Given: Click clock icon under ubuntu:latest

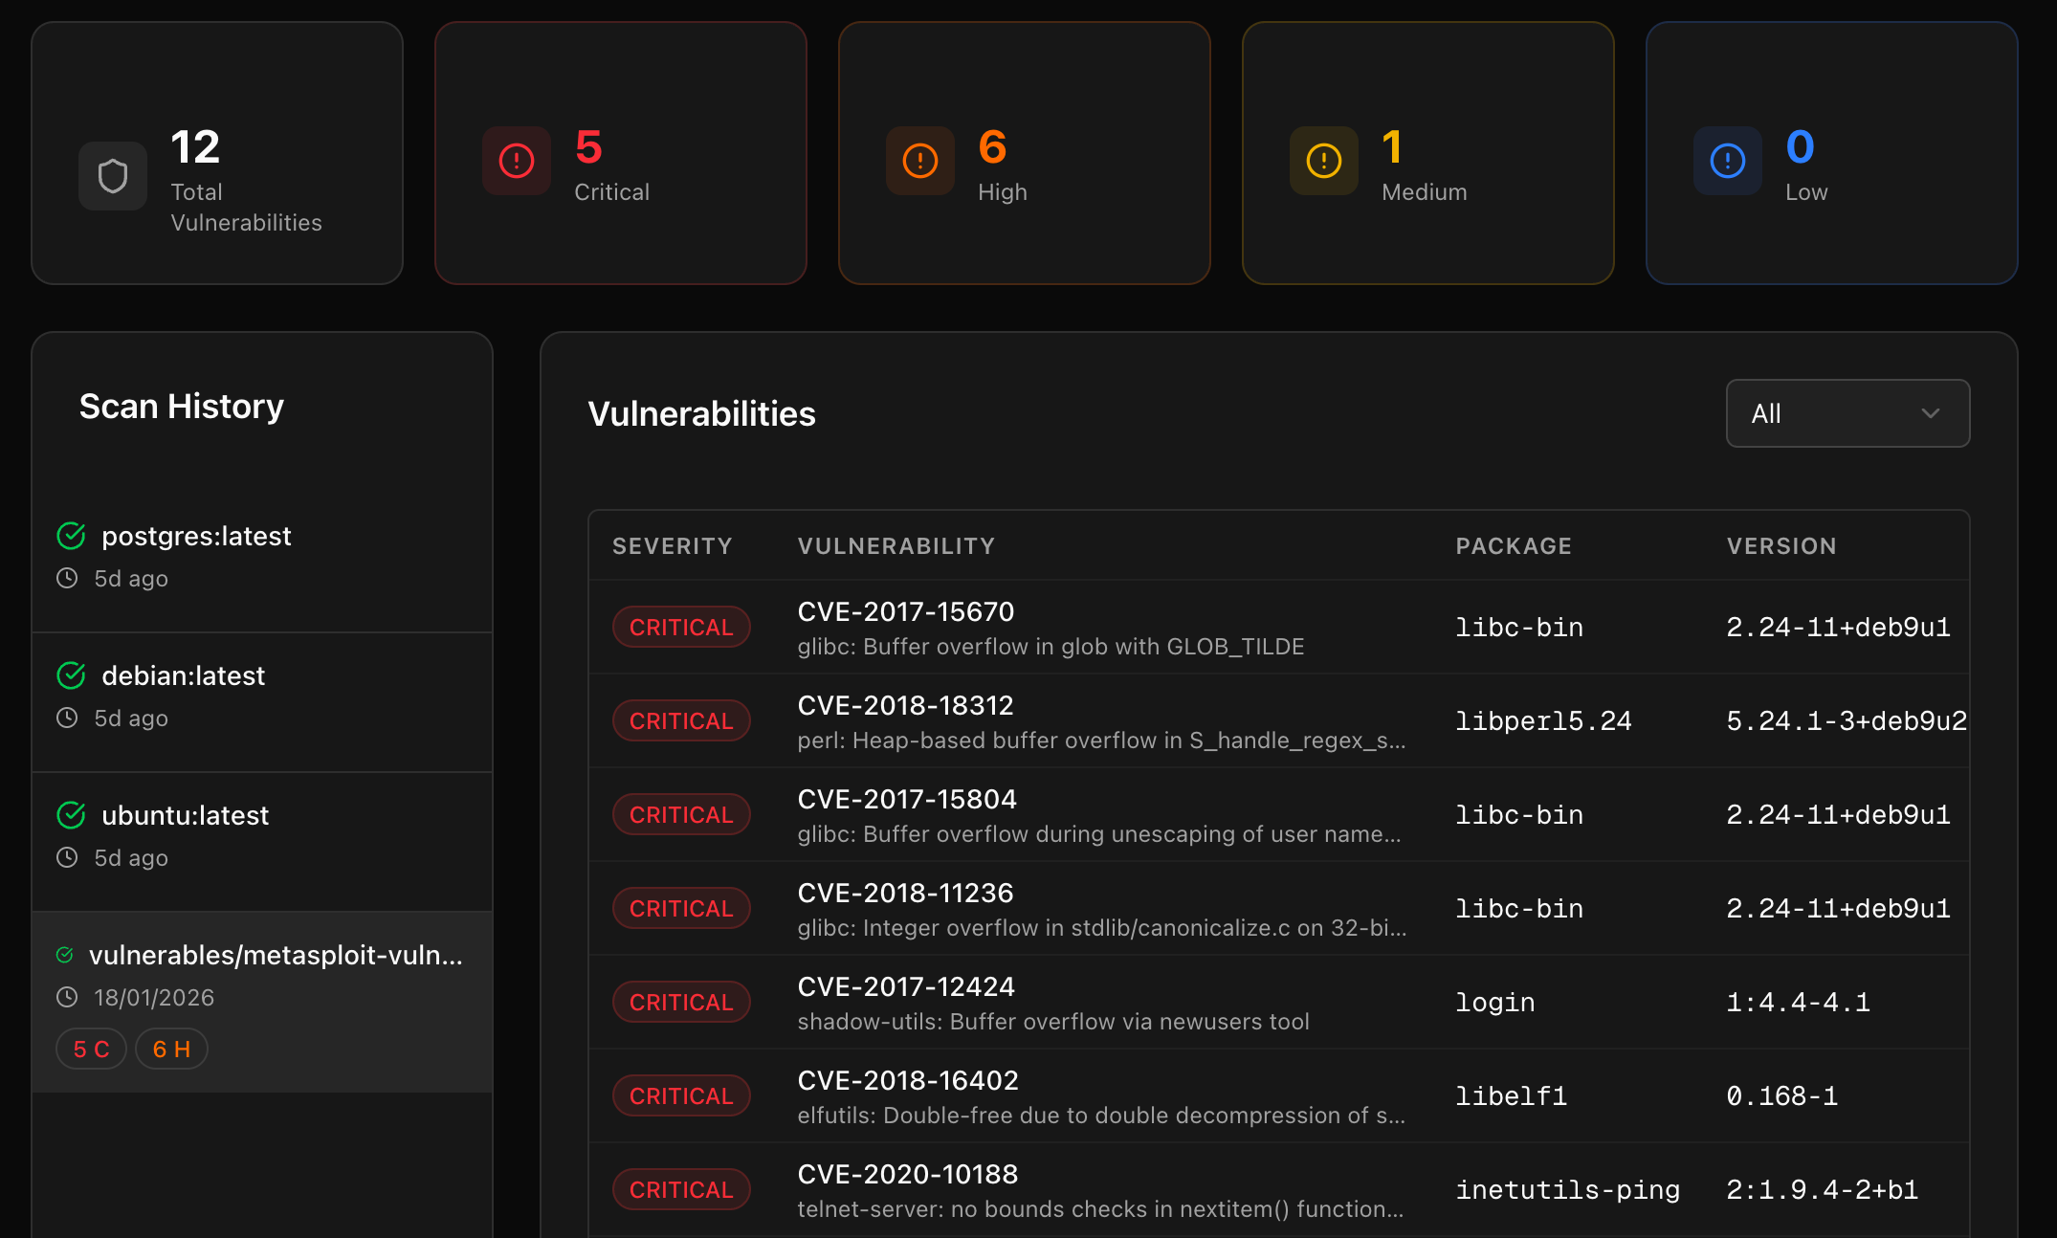Looking at the screenshot, I should click(x=67, y=857).
